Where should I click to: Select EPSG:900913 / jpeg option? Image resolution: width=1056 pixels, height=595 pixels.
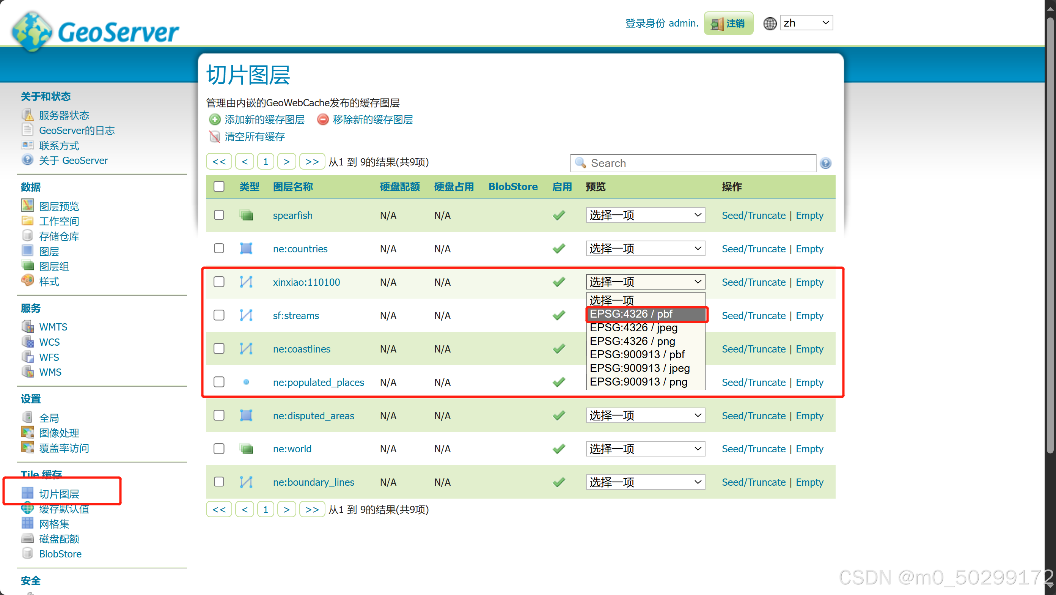(x=646, y=368)
